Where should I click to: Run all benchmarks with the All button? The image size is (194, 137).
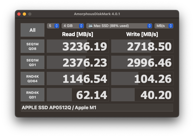[33, 30]
